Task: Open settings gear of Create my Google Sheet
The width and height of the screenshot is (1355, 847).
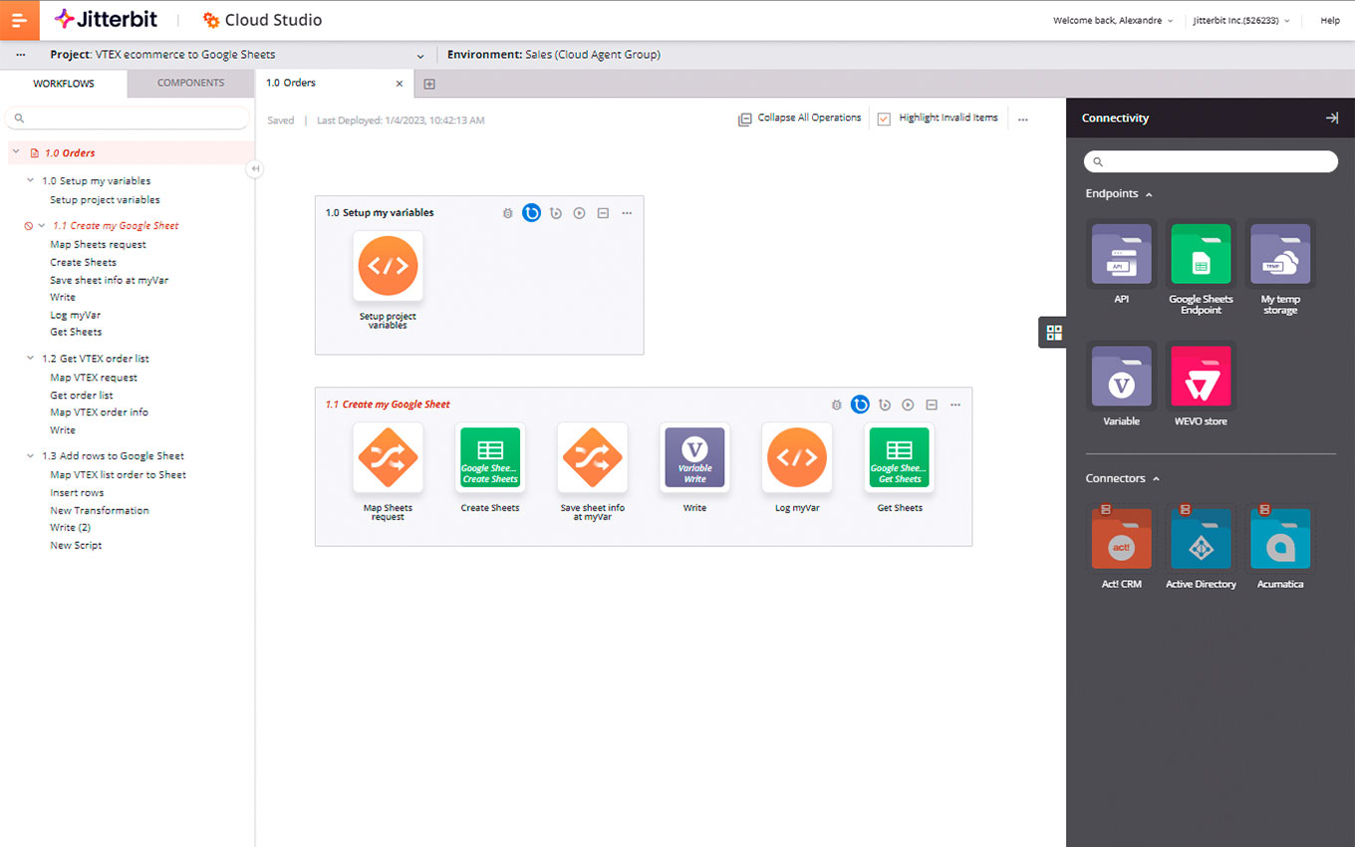Action: 837,405
